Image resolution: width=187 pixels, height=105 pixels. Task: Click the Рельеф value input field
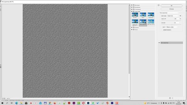(176, 23)
